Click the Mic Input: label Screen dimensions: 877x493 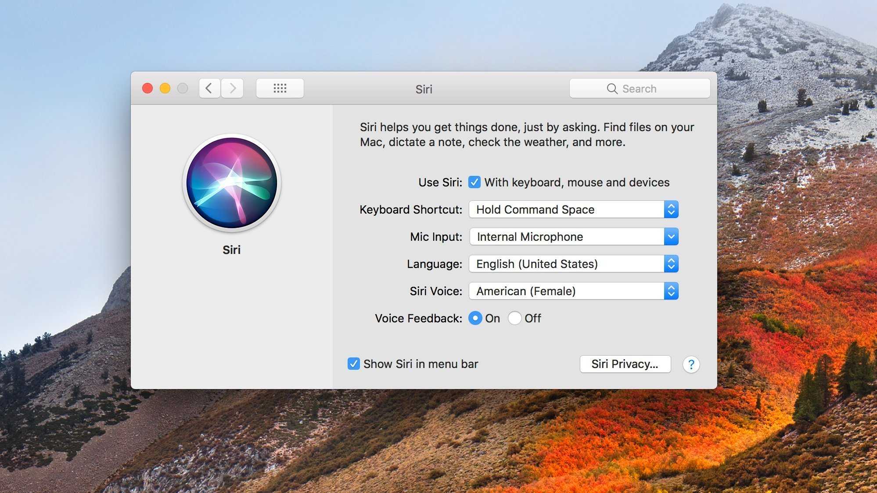pos(436,237)
